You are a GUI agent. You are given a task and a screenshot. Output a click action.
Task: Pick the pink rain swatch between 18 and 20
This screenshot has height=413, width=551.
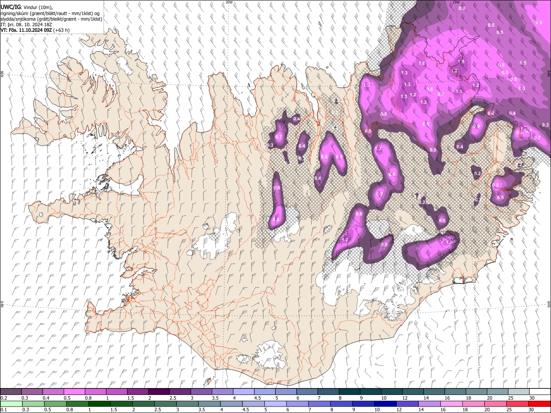[x=474, y=404]
